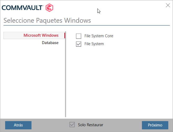Uncheck the File System checkbox
Image resolution: width=173 pixels, height=132 pixels.
click(79, 44)
